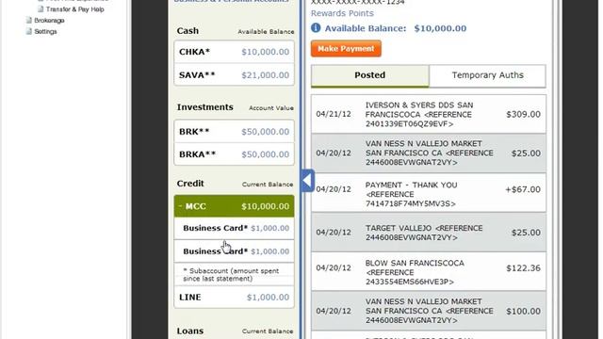Click the page icon next to Settings
The width and height of the screenshot is (603, 339).
tap(29, 31)
